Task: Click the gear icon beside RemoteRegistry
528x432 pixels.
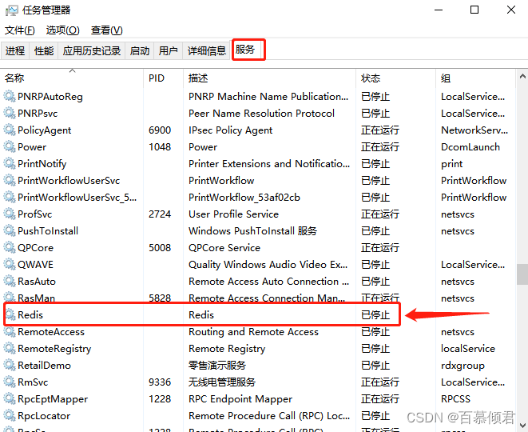Action: [10, 349]
